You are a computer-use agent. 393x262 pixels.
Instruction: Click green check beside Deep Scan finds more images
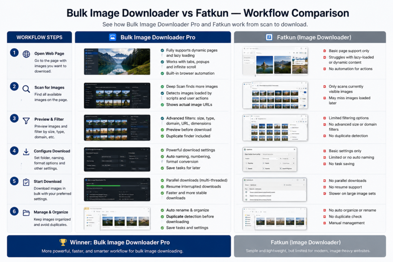pos(162,87)
